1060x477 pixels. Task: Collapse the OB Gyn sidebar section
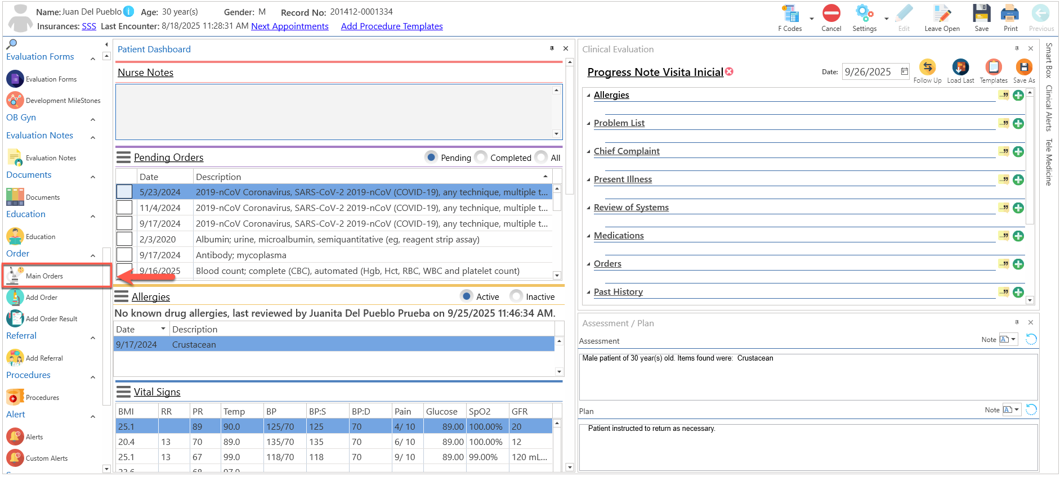pos(93,120)
